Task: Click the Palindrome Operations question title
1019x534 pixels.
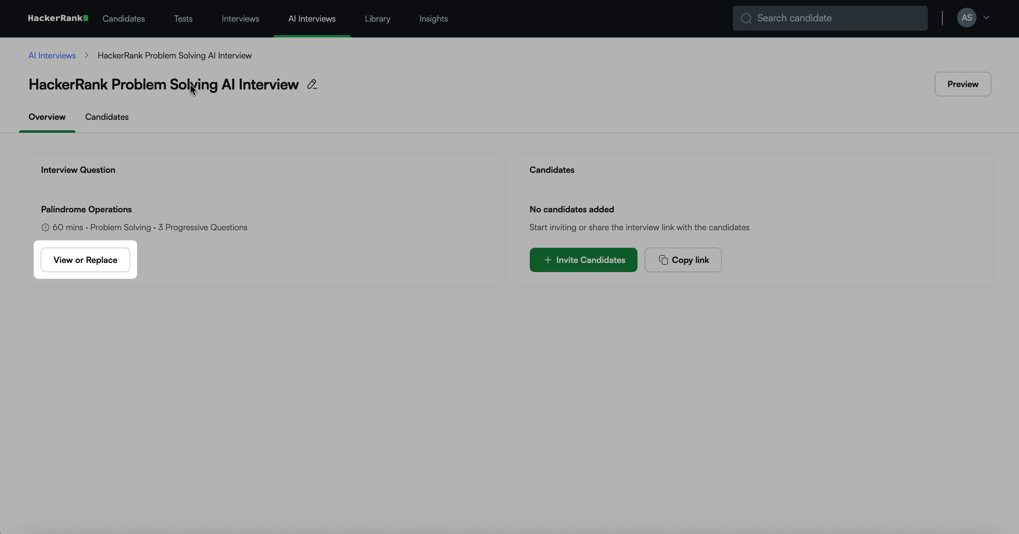Action: 86,209
